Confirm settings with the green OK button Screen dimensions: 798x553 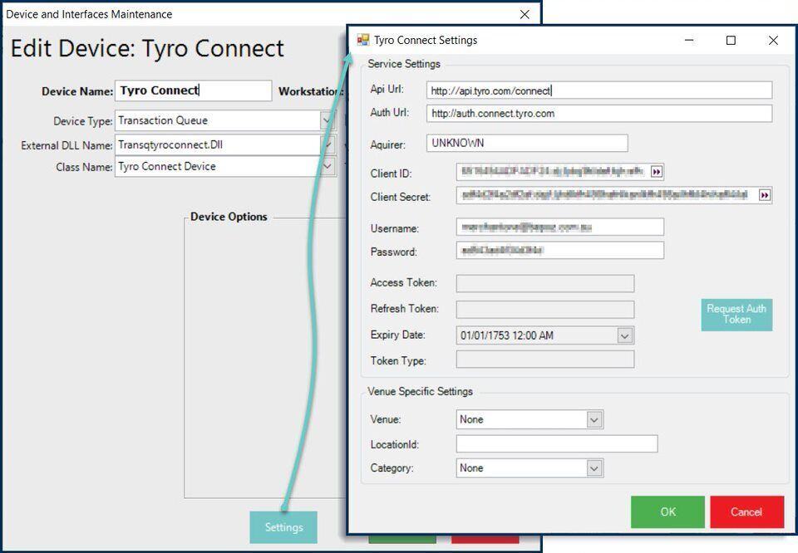coord(667,511)
